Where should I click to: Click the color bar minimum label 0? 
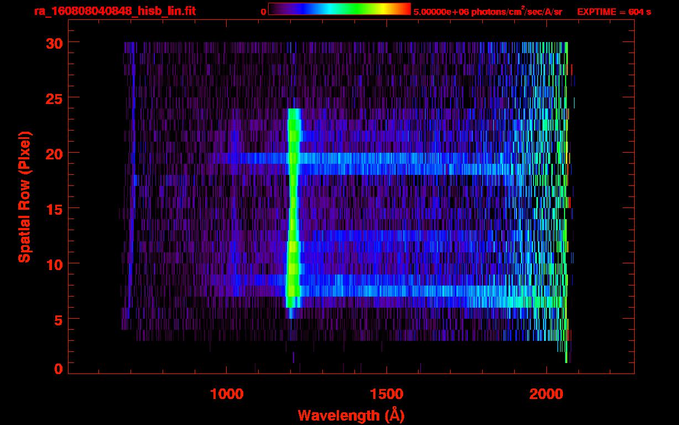pyautogui.click(x=264, y=12)
